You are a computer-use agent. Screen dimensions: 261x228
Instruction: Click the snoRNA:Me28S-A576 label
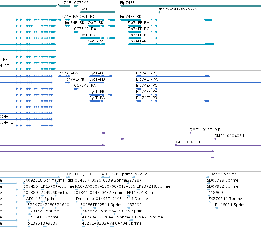[178, 9]
